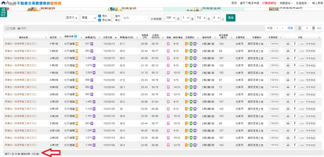Click the orange land icon in the 4/15 row priced 856
Viewport: 324px width, 157px height.
(x=187, y=80)
